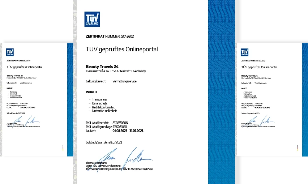Select 'Prüf-/Auditgrundlage: TEK081850' on center certificate
This screenshot has height=184, width=308.
[x=106, y=127]
